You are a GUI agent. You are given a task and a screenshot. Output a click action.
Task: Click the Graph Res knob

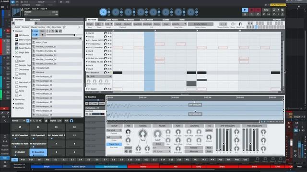pos(240,24)
